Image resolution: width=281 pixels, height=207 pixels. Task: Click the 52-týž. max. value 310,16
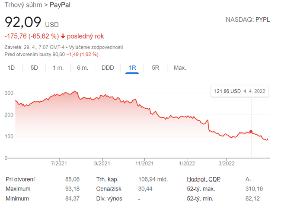(255, 189)
